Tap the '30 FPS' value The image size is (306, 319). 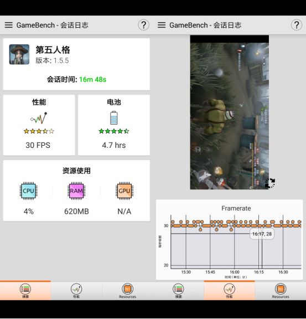38,145
